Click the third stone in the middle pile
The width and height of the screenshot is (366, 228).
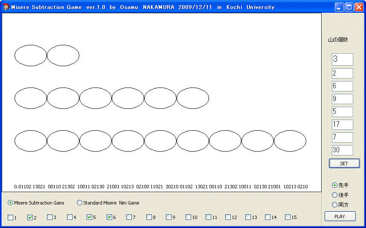tap(96, 98)
